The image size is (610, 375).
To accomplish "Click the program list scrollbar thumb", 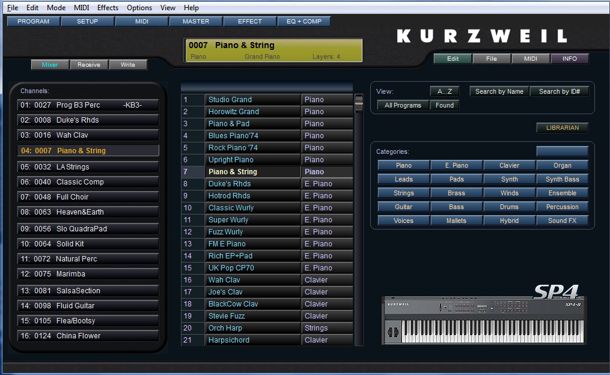I will coord(359,104).
